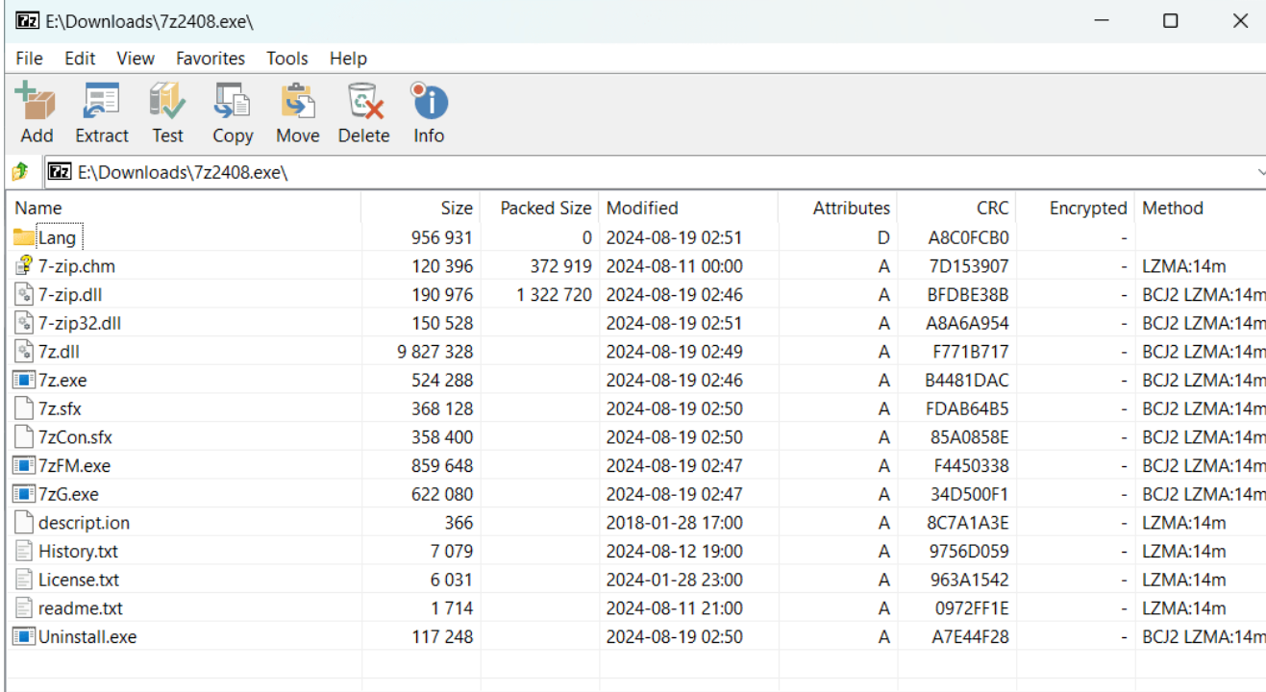Select the Uninstall.exe file name

87,636
